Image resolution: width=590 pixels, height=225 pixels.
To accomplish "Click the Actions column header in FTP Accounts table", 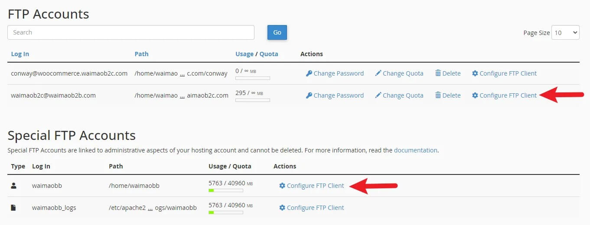I will click(x=311, y=54).
